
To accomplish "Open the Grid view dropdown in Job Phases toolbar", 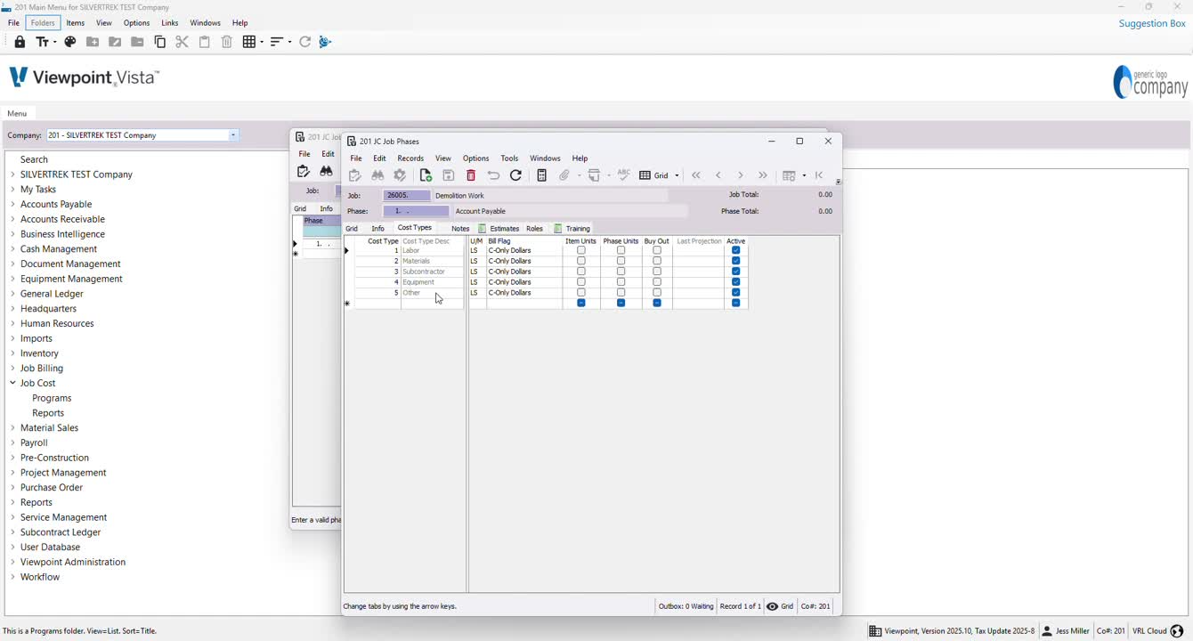I will (x=677, y=175).
